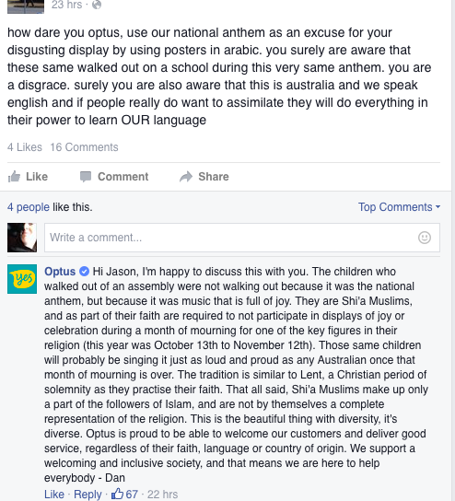The image size is (455, 501).
Task: Click the Write a comment input field
Action: 242,238
